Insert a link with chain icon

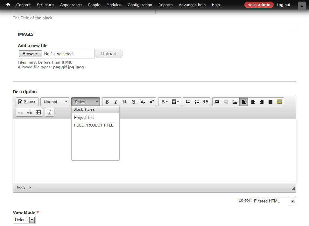(x=217, y=102)
